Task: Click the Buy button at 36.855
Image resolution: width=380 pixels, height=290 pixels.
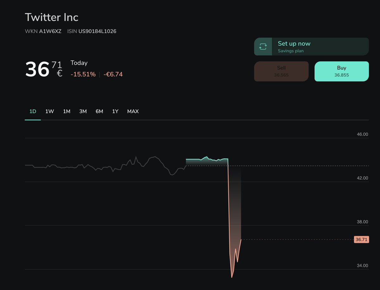Action: click(x=342, y=71)
